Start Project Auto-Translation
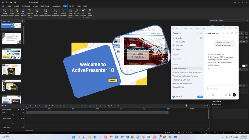 45,12
